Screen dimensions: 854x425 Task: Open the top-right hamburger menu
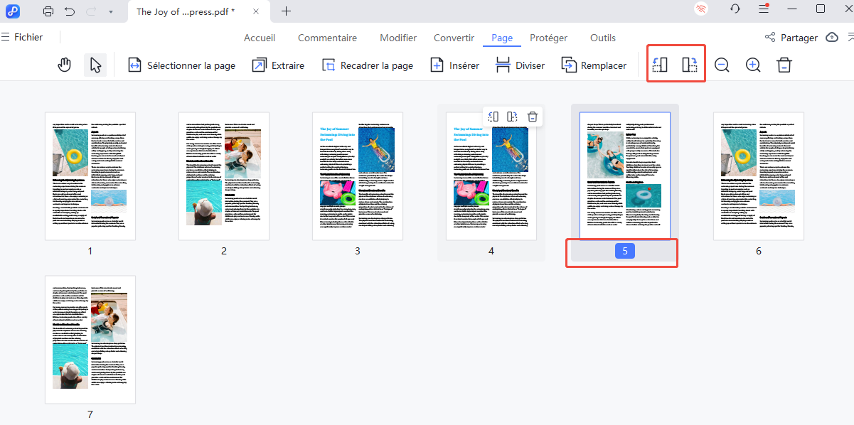[x=764, y=9]
